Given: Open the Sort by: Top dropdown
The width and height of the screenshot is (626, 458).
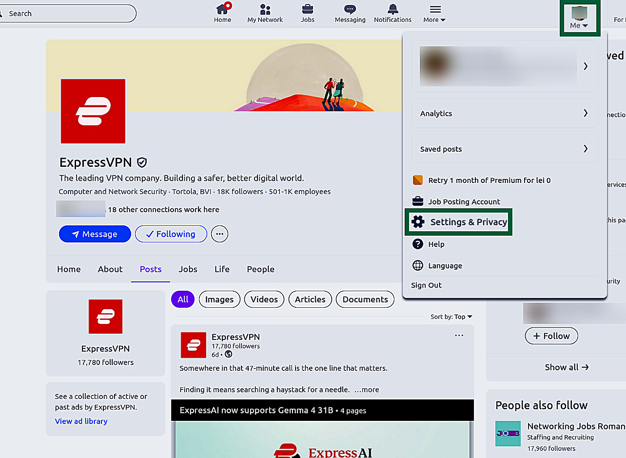Looking at the screenshot, I should [x=451, y=317].
